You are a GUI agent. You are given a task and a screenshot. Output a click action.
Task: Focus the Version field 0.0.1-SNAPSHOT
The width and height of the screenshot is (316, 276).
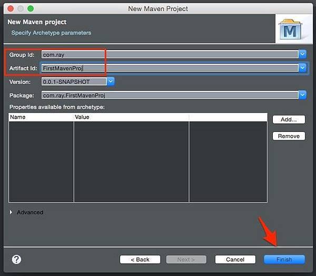[74, 82]
